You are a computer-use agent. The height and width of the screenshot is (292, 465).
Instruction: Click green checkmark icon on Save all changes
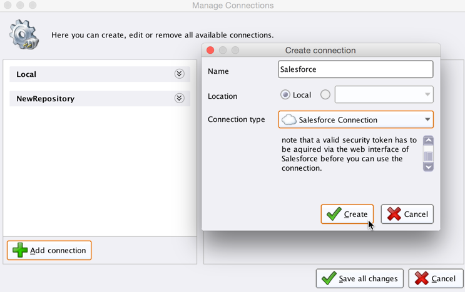pos(328,278)
